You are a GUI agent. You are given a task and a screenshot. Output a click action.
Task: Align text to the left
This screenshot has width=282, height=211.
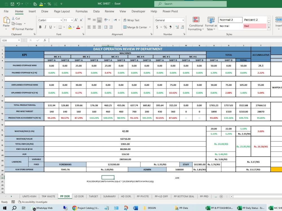[89, 27]
